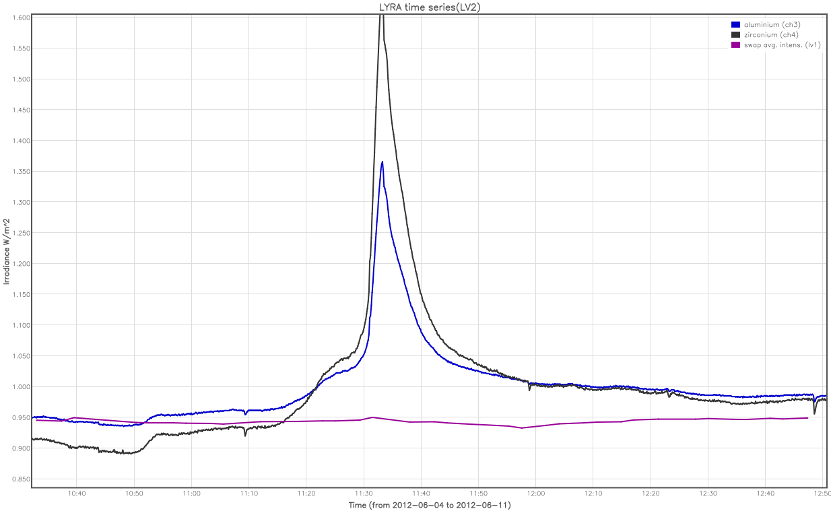The height and width of the screenshot is (513, 831).
Task: Select the Irradiance W/m^2 y-axis label
Action: coord(7,250)
